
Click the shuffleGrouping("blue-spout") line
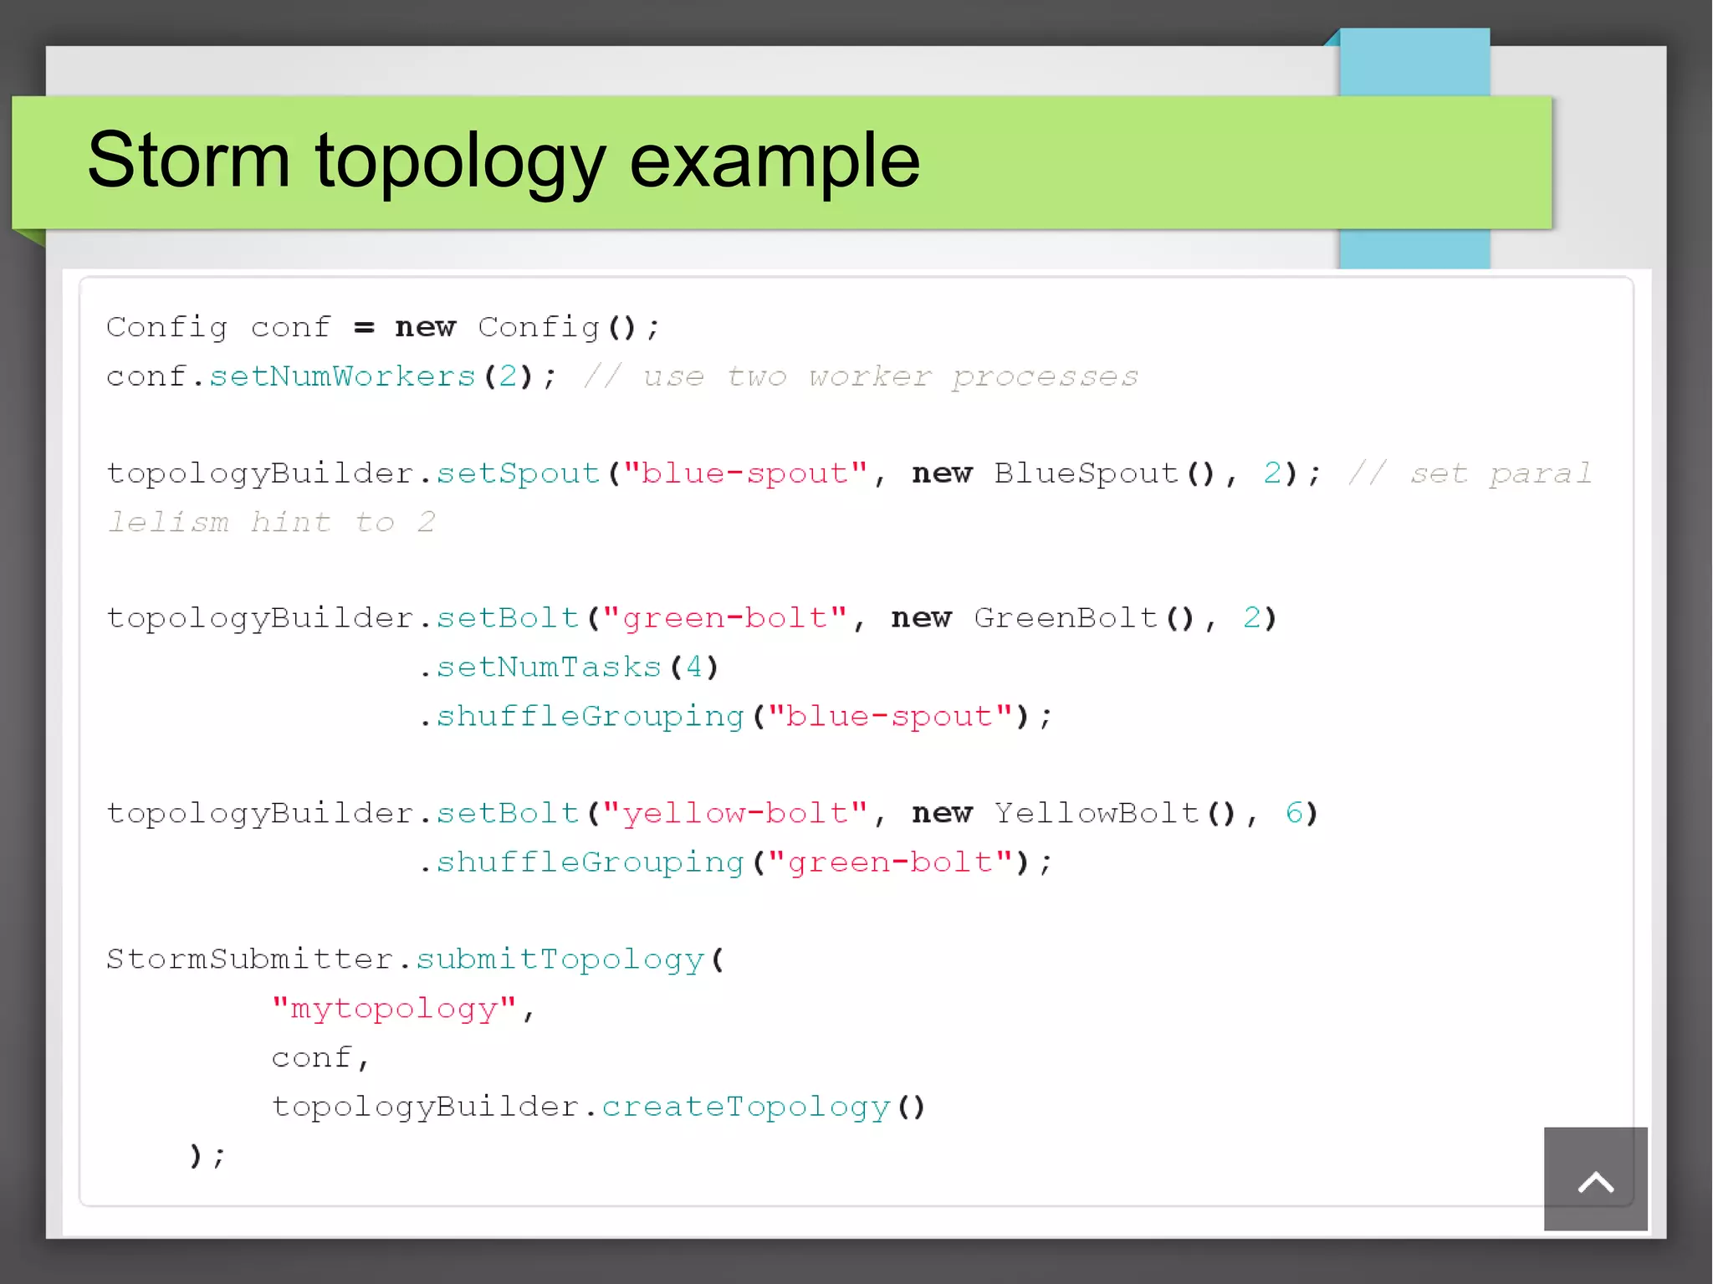(x=735, y=717)
